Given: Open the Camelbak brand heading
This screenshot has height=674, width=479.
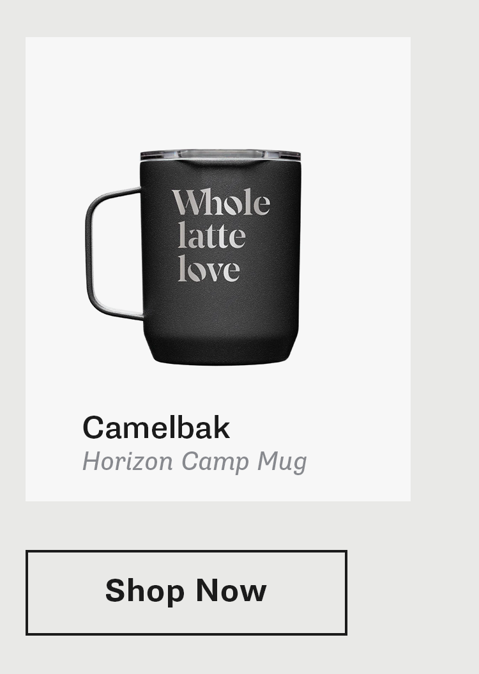Looking at the screenshot, I should (x=156, y=428).
